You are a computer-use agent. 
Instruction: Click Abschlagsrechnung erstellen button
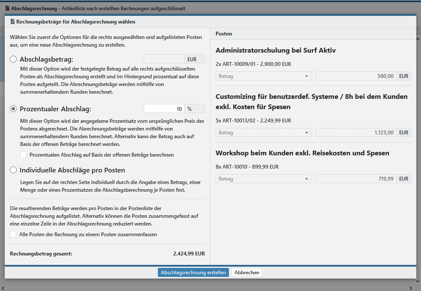pos(193,273)
